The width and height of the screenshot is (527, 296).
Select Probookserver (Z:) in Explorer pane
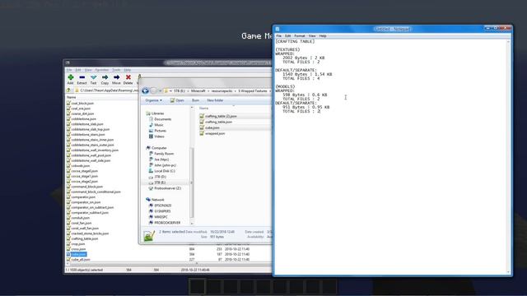point(165,188)
